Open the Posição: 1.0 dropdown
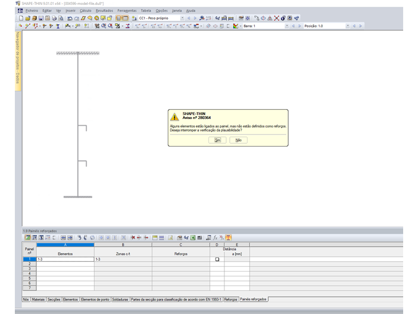418x314 pixels. [348, 26]
